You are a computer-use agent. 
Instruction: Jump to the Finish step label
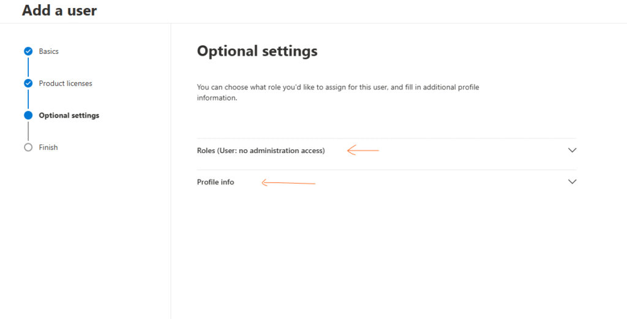[48, 148]
